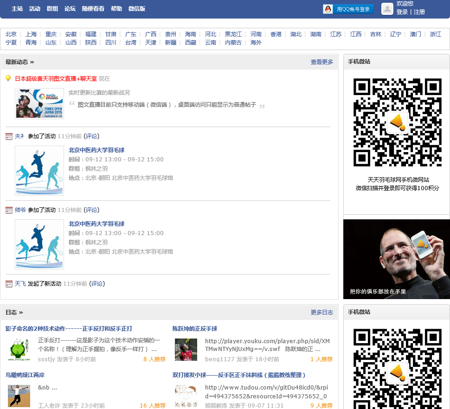
Task: Click the 用QQ帐号登录 button
Action: (348, 9)
